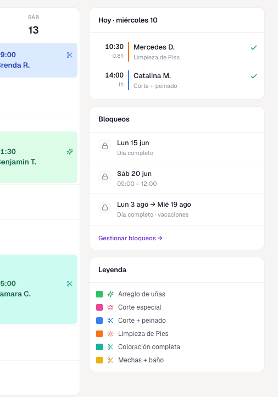Click blue swatch for Corte + peinado
Image resolution: width=278 pixels, height=397 pixels.
99,320
